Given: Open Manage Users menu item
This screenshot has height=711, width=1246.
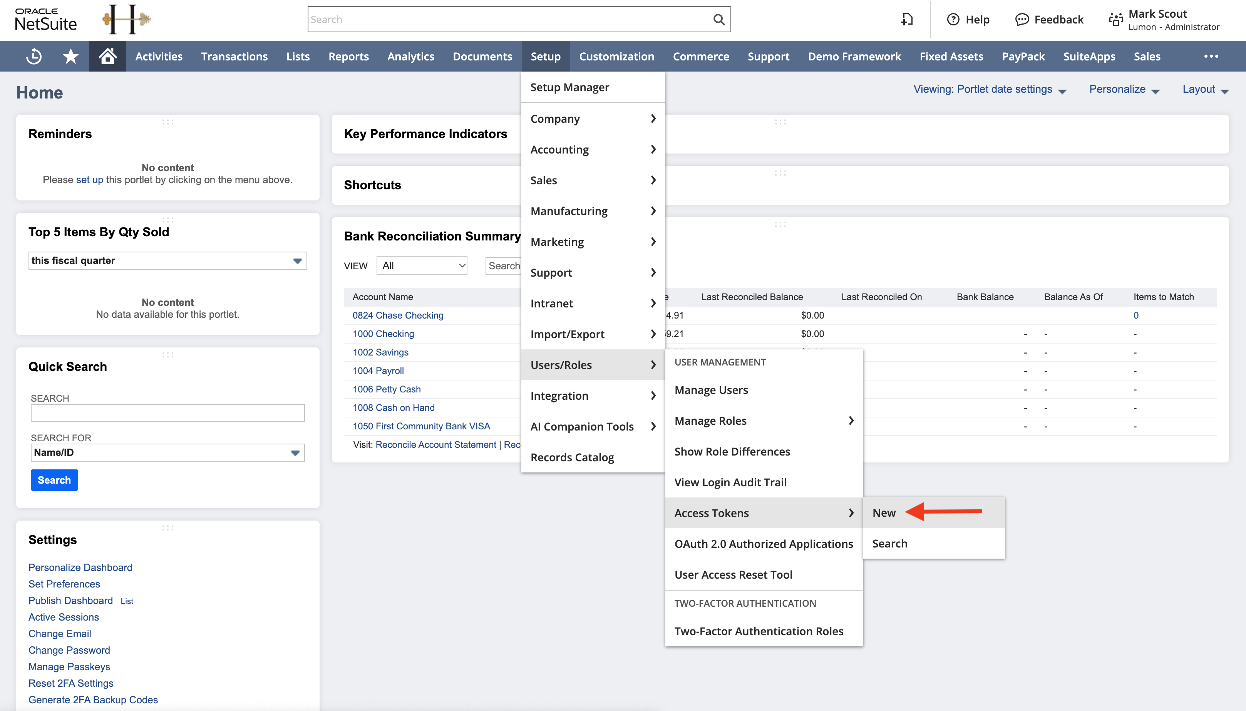Looking at the screenshot, I should pos(764,390).
